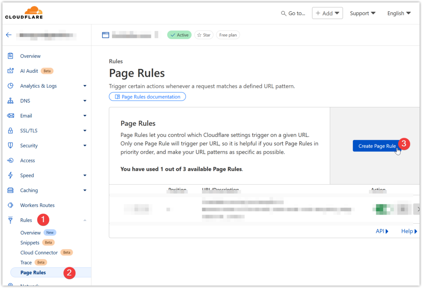This screenshot has height=288, width=422.
Task: Open Page Rules documentation link
Action: coord(148,97)
